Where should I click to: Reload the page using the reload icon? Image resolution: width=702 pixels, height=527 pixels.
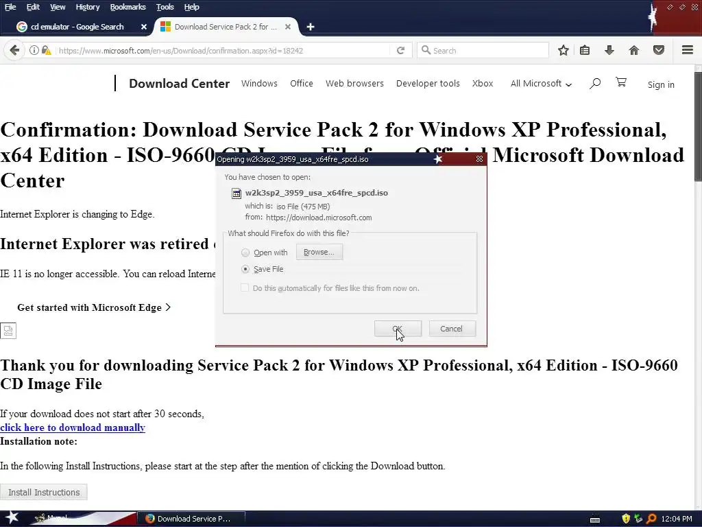pos(400,50)
